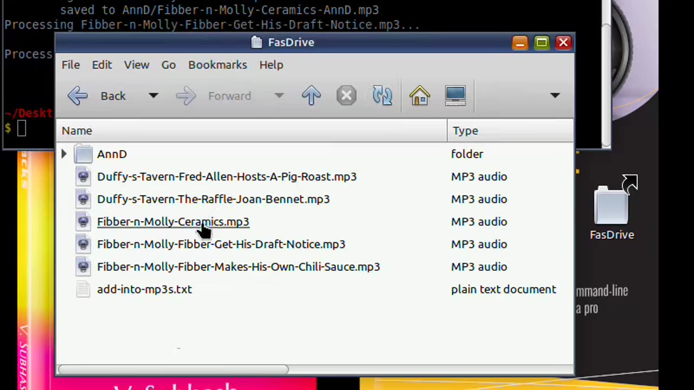Screen dimensions: 694x390
Task: Open the Bookmarks menu
Action: pos(217,65)
